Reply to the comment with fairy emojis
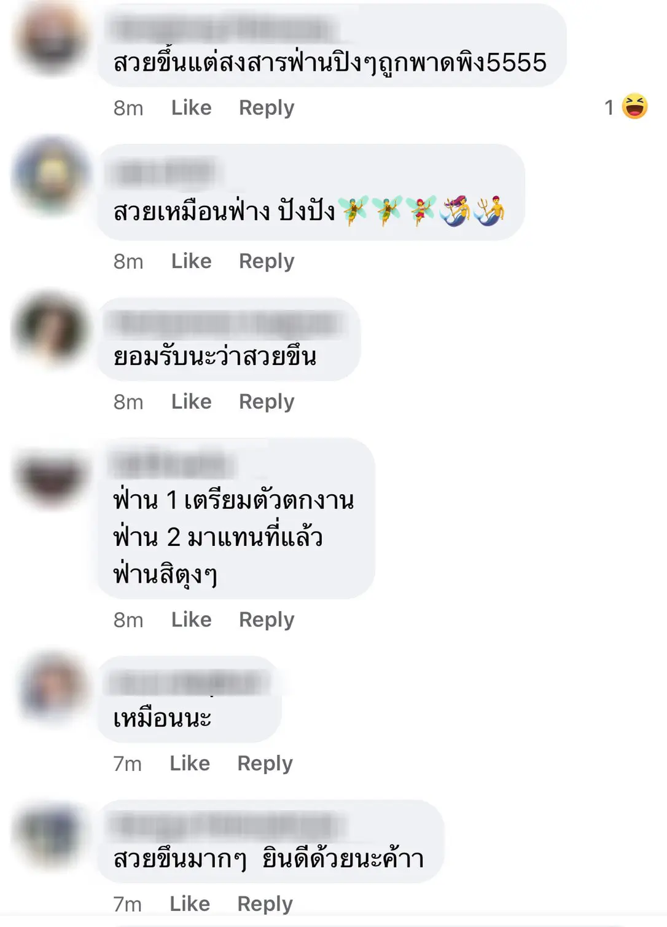Screen dimensions: 667x927 [267, 261]
